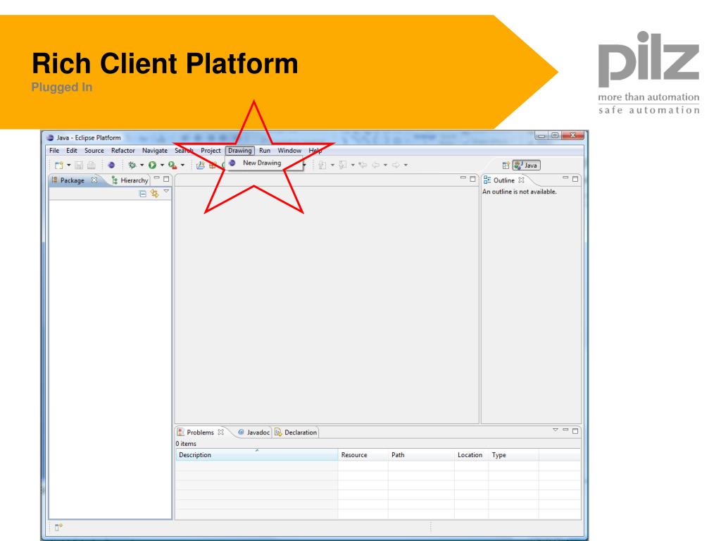Open the Package view menu triangle

(166, 191)
